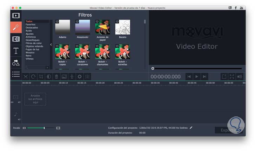Click the 00:00:30 timeline ruler mark
This screenshot has height=151, width=256.
(137, 83)
